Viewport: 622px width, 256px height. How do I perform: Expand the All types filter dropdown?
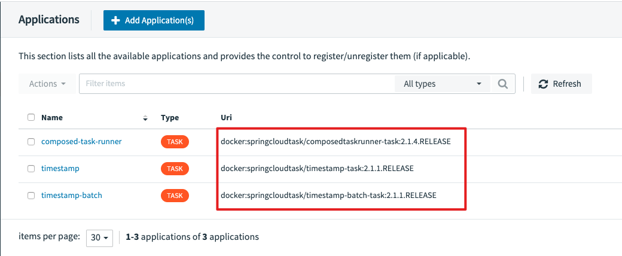[x=443, y=84]
